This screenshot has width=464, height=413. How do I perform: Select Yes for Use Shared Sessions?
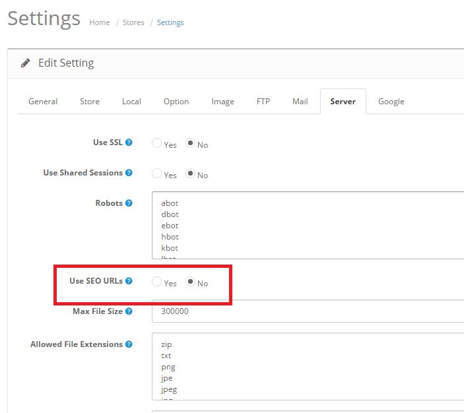pos(156,173)
